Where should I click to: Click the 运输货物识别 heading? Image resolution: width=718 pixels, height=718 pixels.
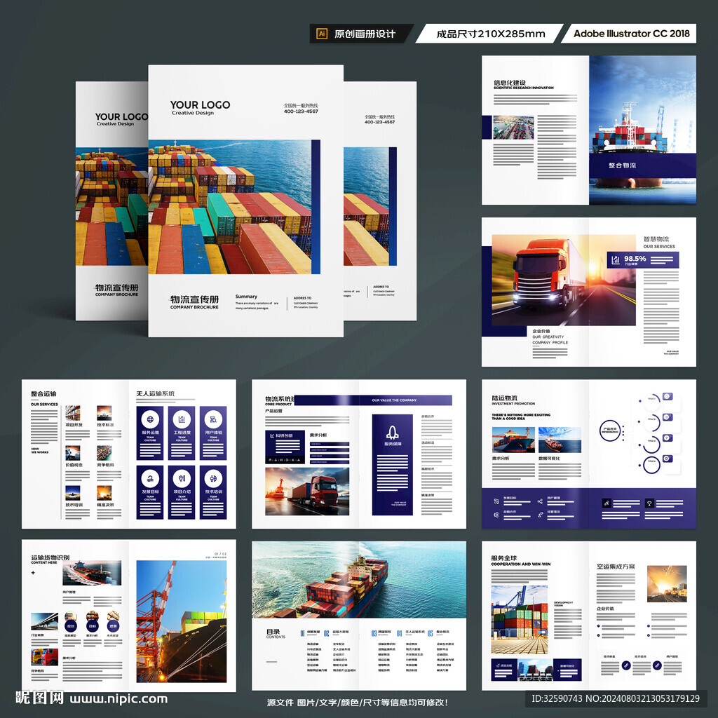click(x=50, y=557)
